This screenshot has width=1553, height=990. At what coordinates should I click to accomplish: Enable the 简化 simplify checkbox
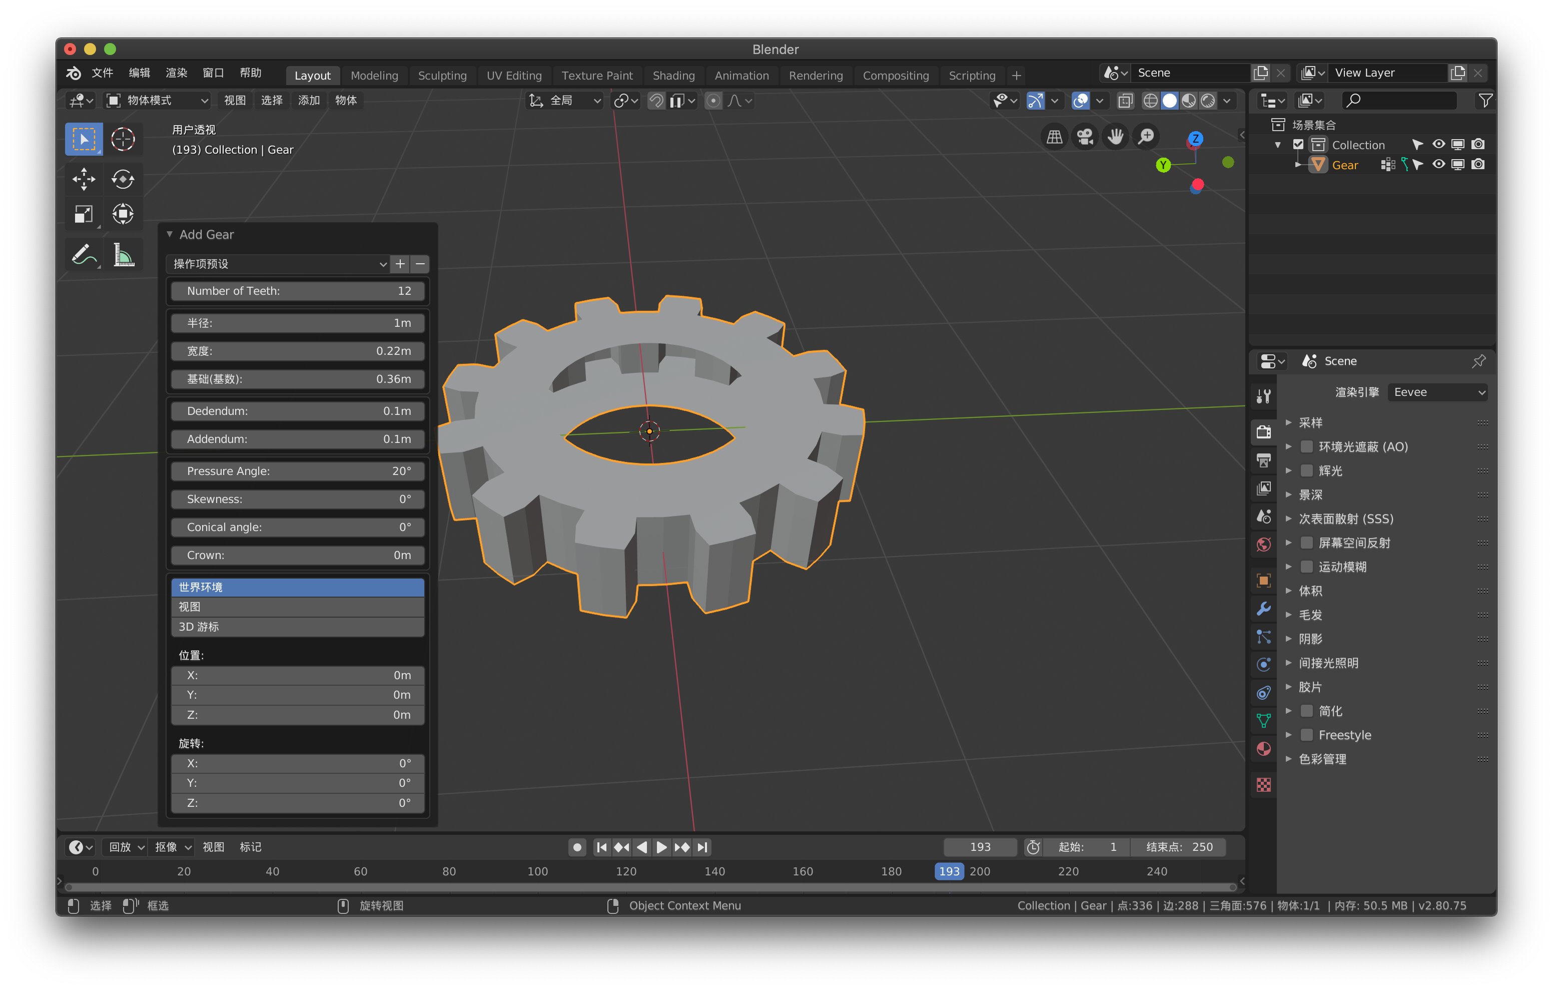(1307, 711)
